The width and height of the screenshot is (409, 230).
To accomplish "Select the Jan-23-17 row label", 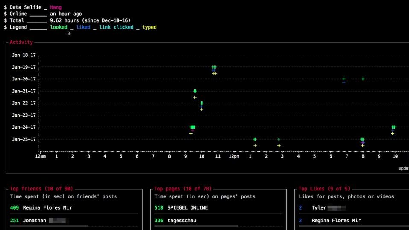I will point(24,115).
